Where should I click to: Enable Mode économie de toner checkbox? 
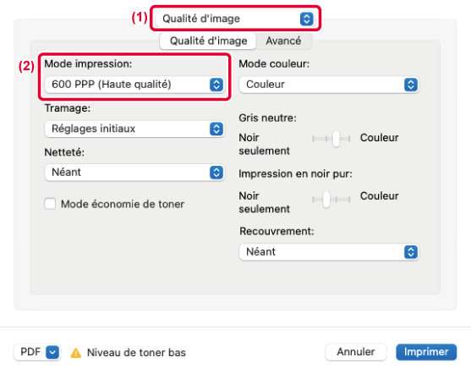coord(50,204)
